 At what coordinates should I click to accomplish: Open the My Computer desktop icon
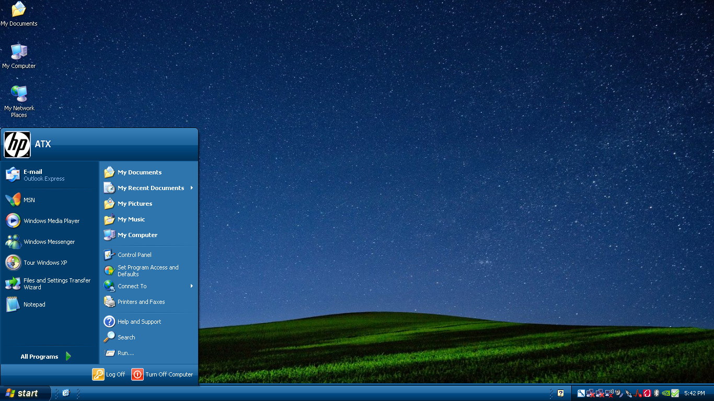[19, 56]
